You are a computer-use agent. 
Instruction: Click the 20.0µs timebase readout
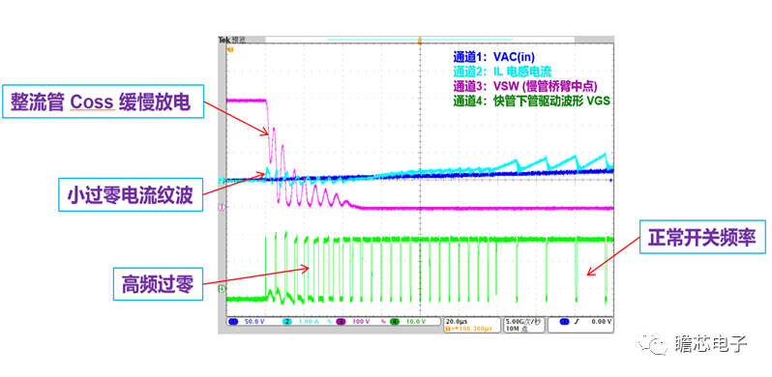(457, 321)
